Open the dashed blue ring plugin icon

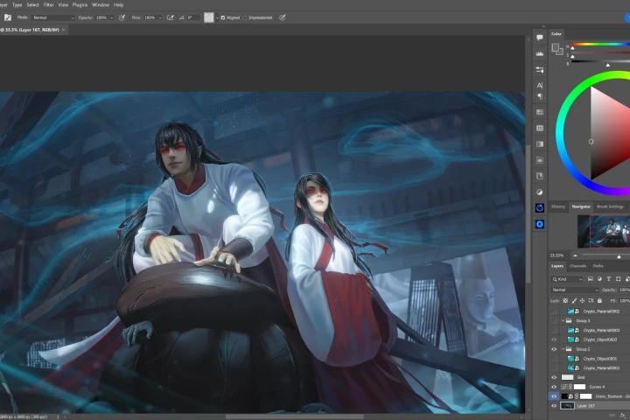[540, 207]
